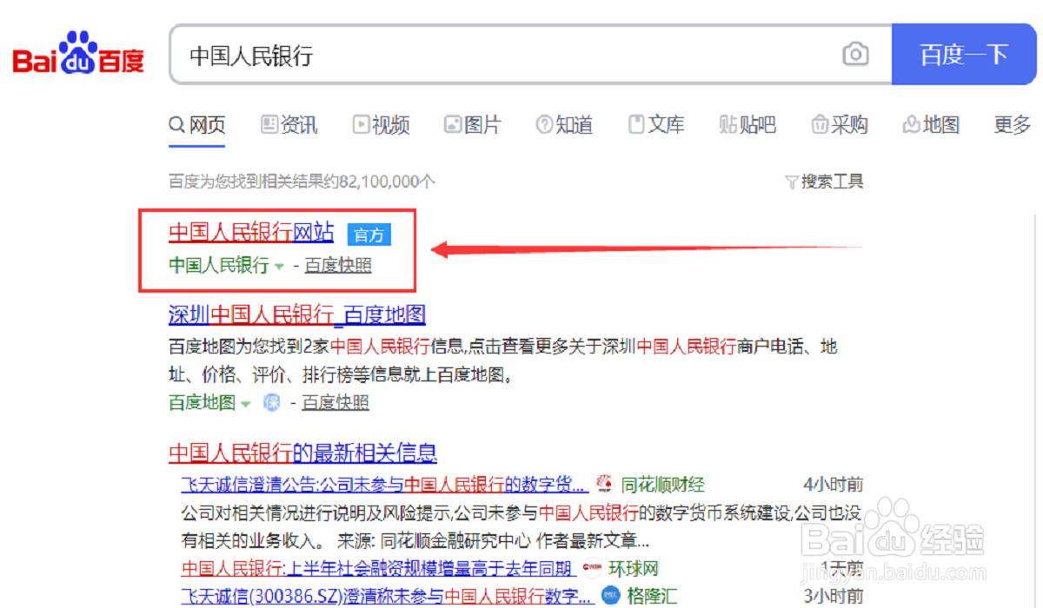Open the 地图 tab

tap(931, 125)
